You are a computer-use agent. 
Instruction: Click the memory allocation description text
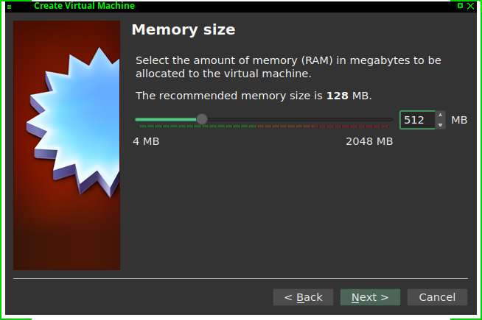tap(289, 67)
